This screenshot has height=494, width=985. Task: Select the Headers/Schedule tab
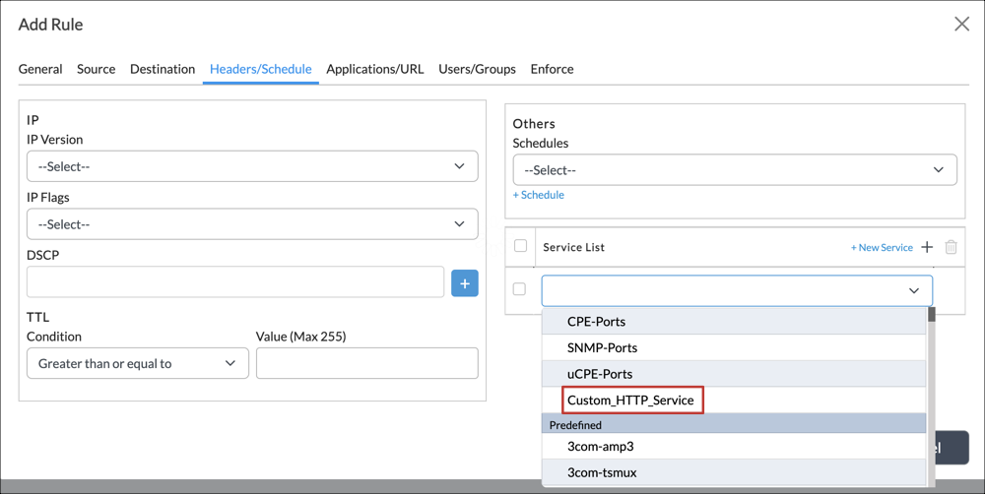(261, 69)
